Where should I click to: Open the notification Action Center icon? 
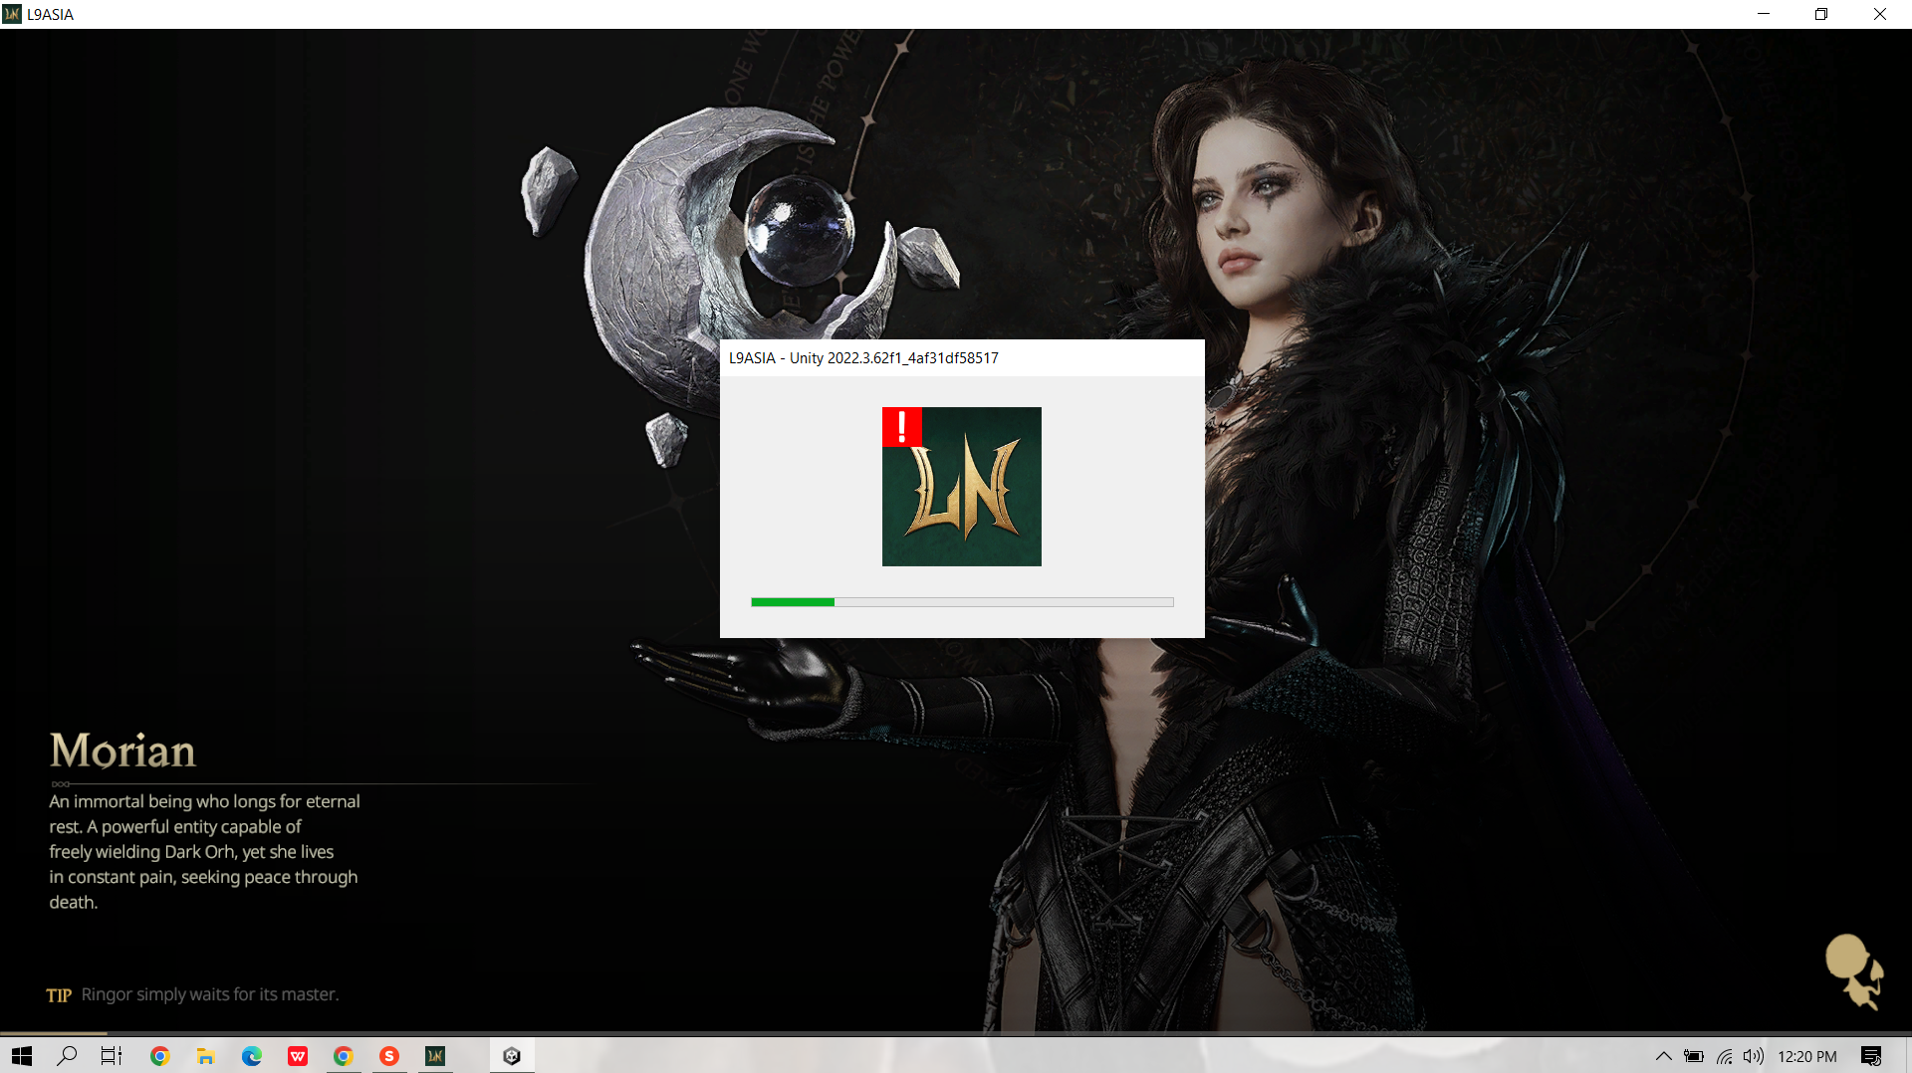1871,1056
